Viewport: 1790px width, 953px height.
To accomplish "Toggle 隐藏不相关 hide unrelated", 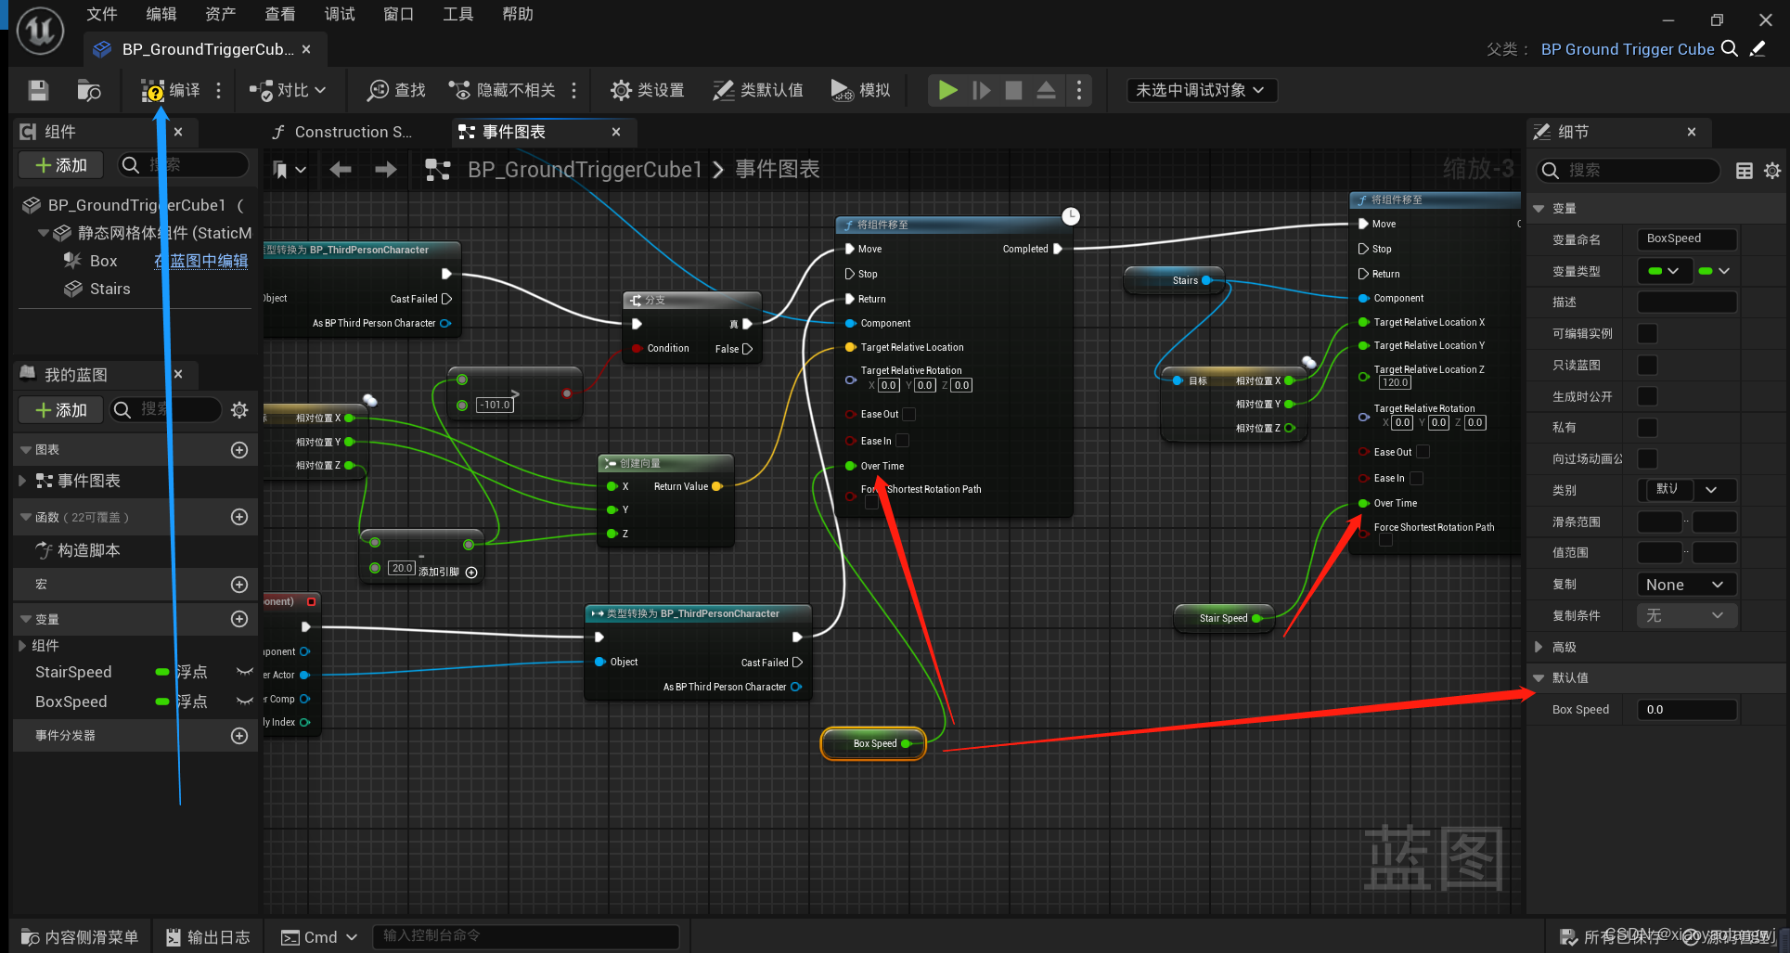I will [502, 90].
